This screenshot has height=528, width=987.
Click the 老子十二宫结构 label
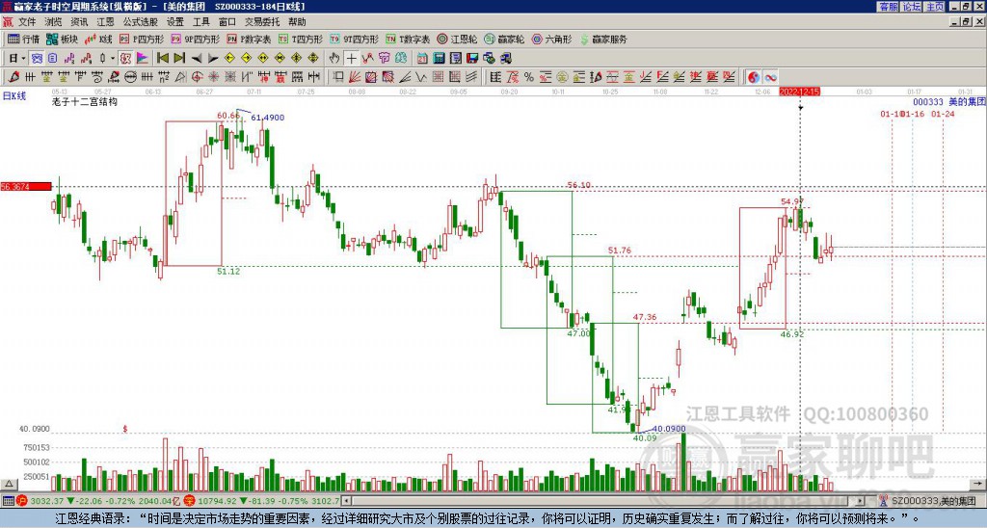point(85,101)
